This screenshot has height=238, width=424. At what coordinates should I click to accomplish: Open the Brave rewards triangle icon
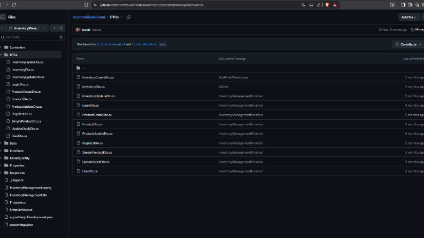point(335,5)
